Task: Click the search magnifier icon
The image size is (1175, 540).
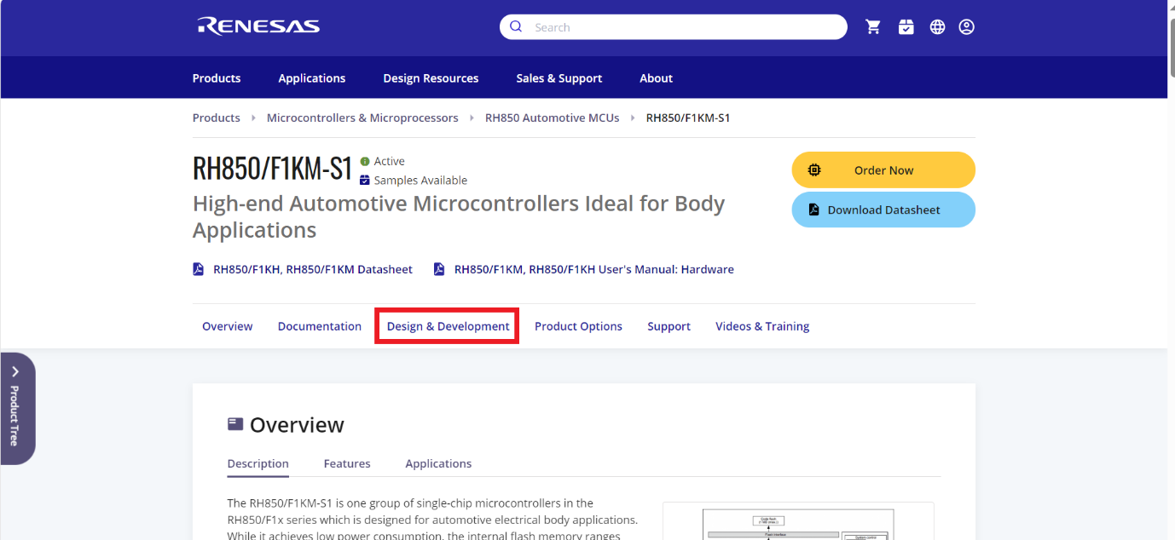Action: (x=516, y=26)
